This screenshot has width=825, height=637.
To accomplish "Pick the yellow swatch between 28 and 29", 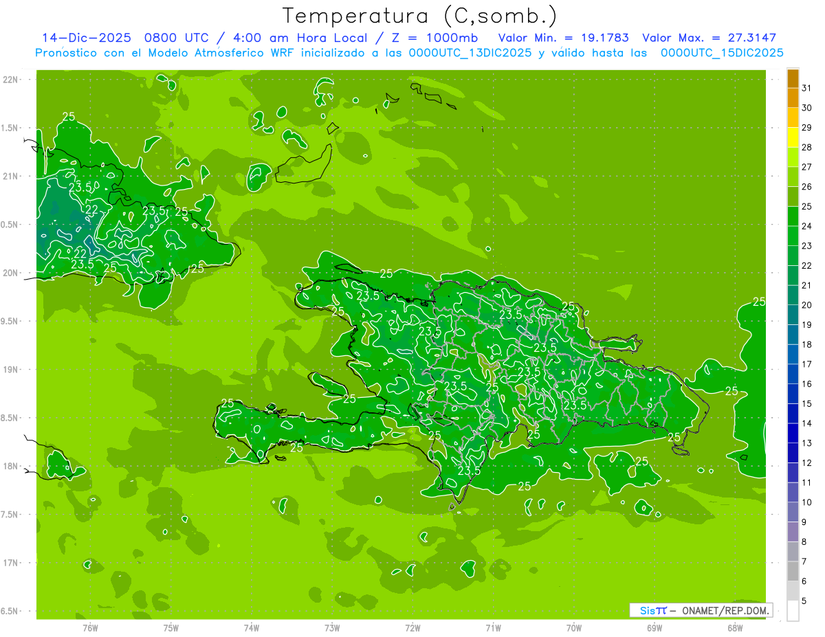I will [793, 137].
